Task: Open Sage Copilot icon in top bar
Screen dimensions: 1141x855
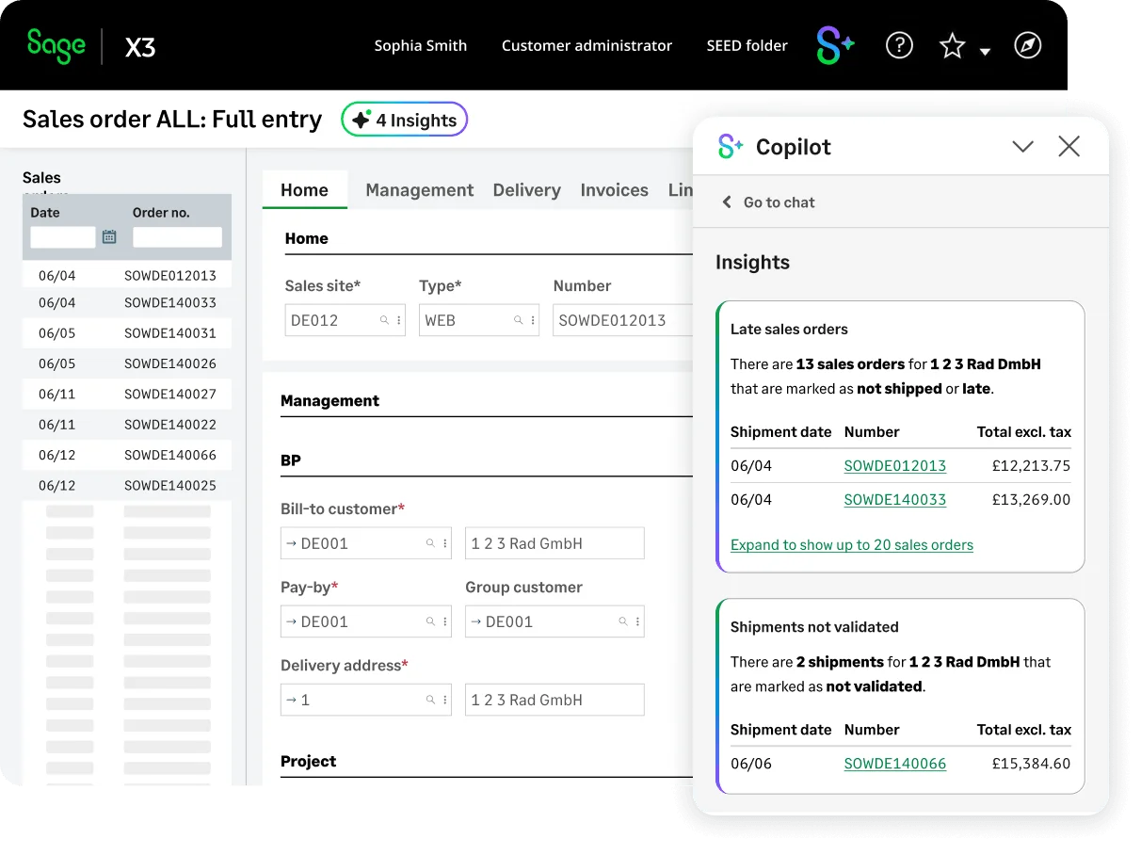Action: click(x=835, y=45)
